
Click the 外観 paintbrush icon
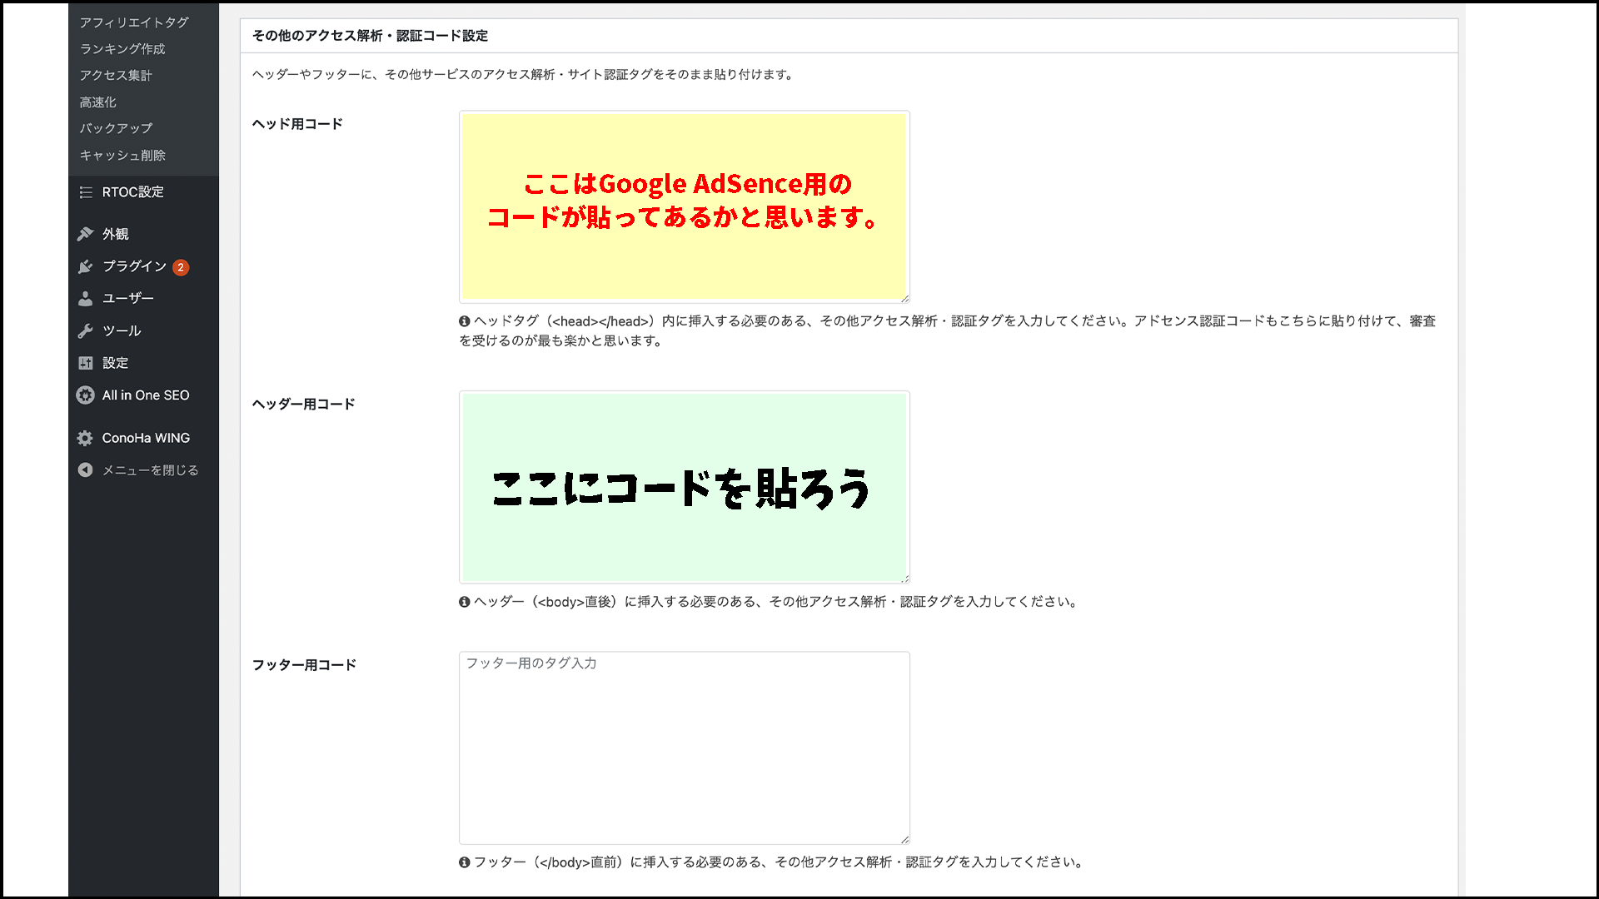pyautogui.click(x=85, y=234)
